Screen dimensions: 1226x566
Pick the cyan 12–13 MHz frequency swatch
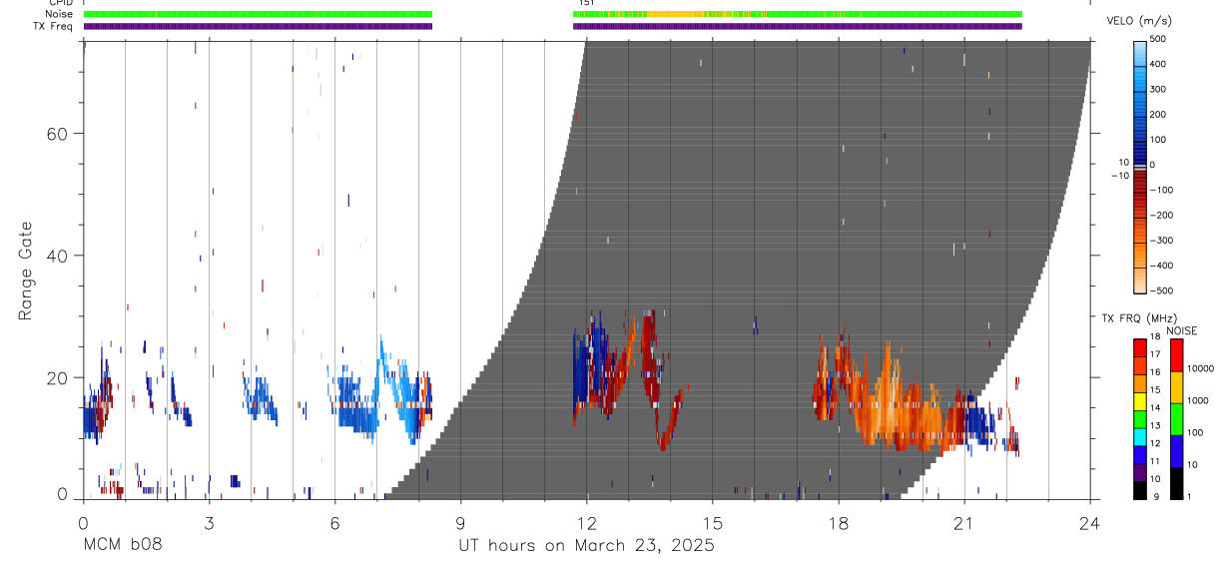click(1140, 436)
